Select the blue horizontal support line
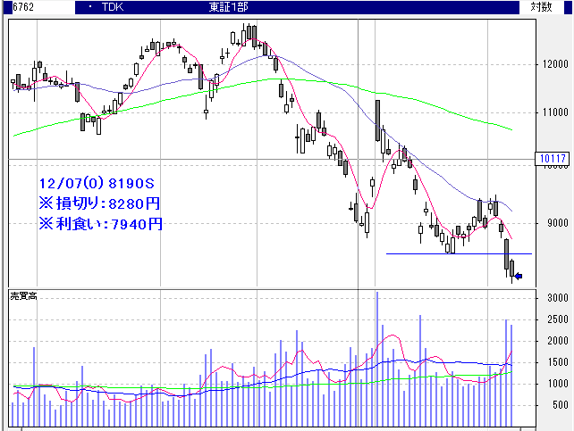The width and height of the screenshot is (574, 431). (x=458, y=253)
